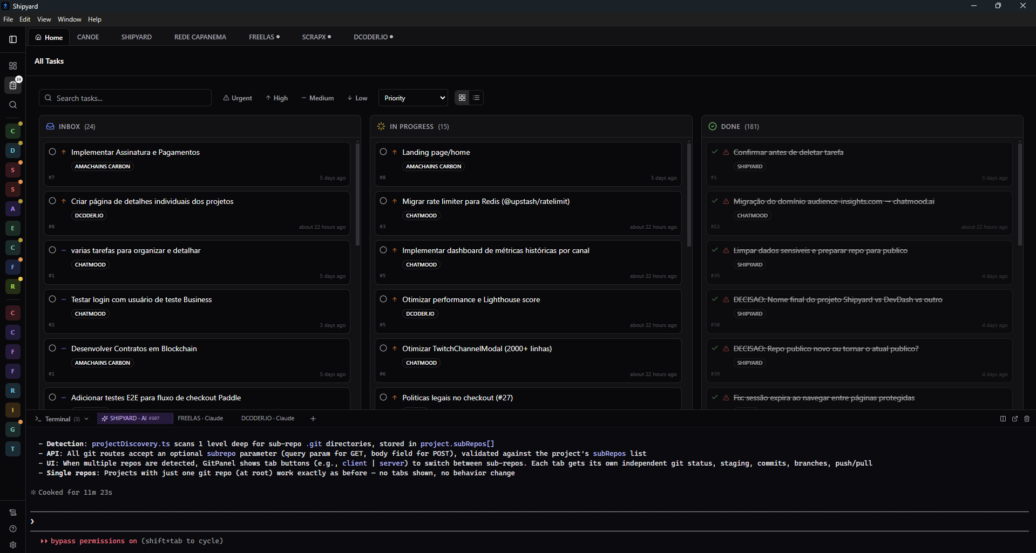Viewport: 1036px width, 553px height.
Task: Open the dashboard grid icon in sidebar
Action: tap(13, 66)
